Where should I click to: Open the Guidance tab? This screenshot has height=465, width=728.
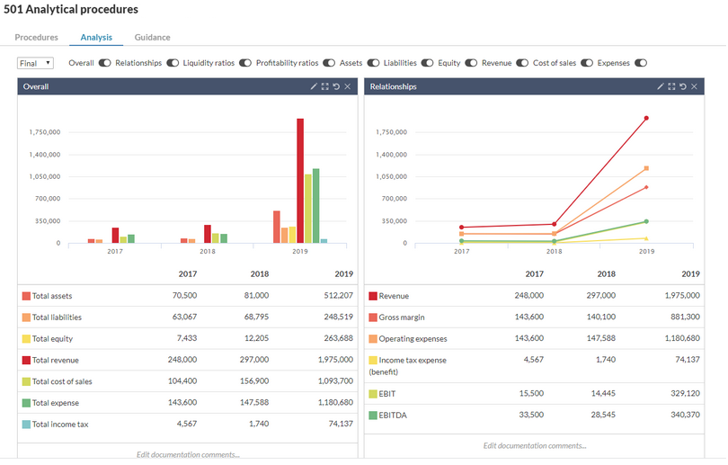click(152, 38)
